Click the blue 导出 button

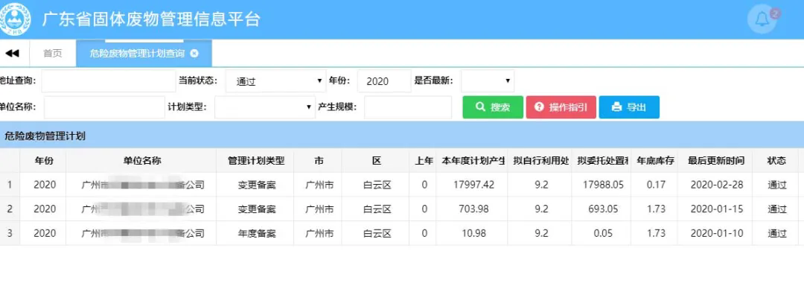[629, 107]
